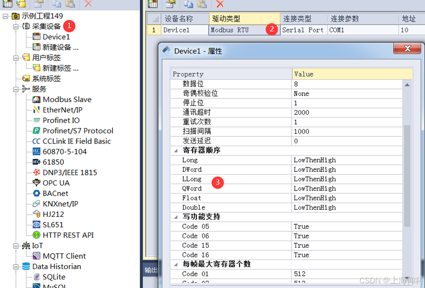Select the 采集设备 node icon

pyautogui.click(x=26, y=26)
